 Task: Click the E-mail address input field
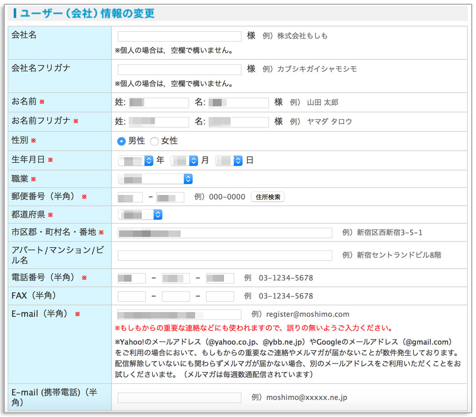pyautogui.click(x=179, y=314)
